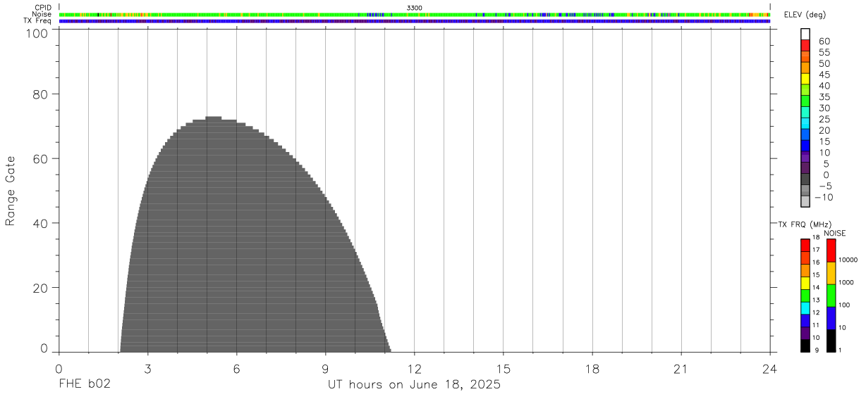The height and width of the screenshot is (399, 866).
Task: Click the y-axis tick label '60'
Action: (41, 159)
